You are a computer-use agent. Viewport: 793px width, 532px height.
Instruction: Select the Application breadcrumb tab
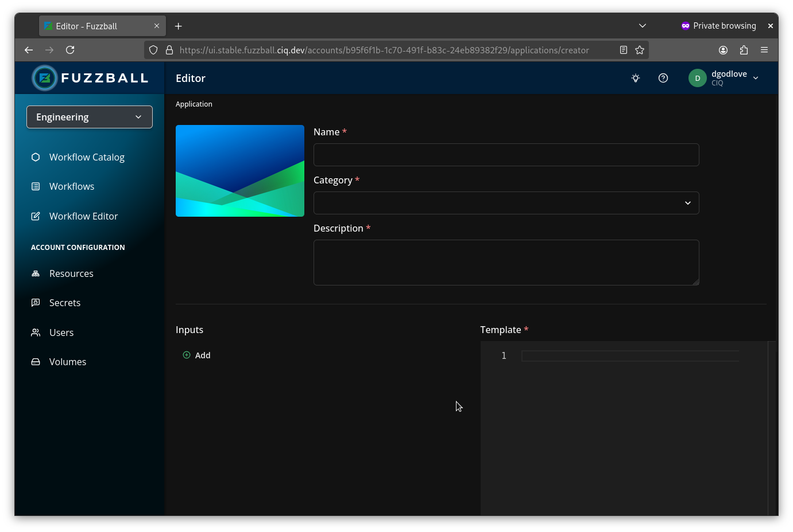pos(194,104)
